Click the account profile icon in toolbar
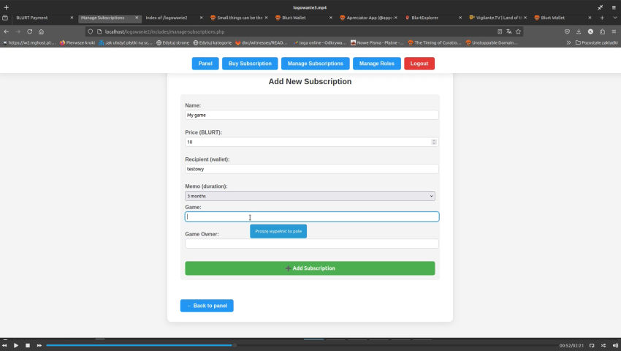 [590, 31]
